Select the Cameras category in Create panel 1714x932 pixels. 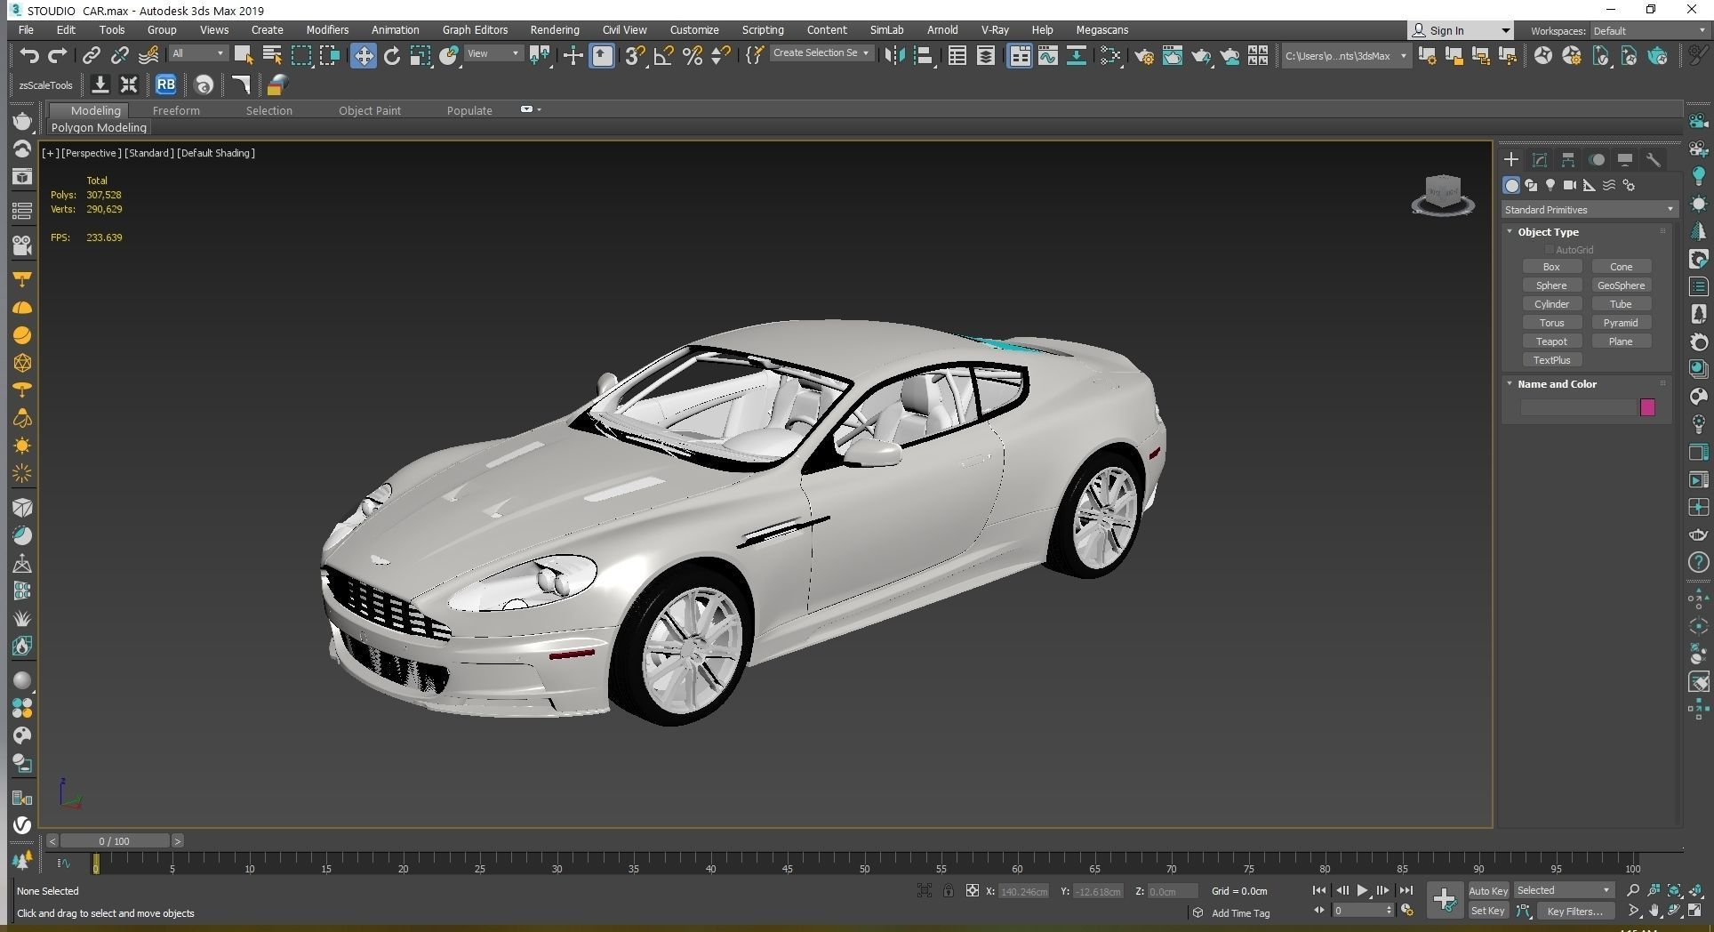[1570, 185]
